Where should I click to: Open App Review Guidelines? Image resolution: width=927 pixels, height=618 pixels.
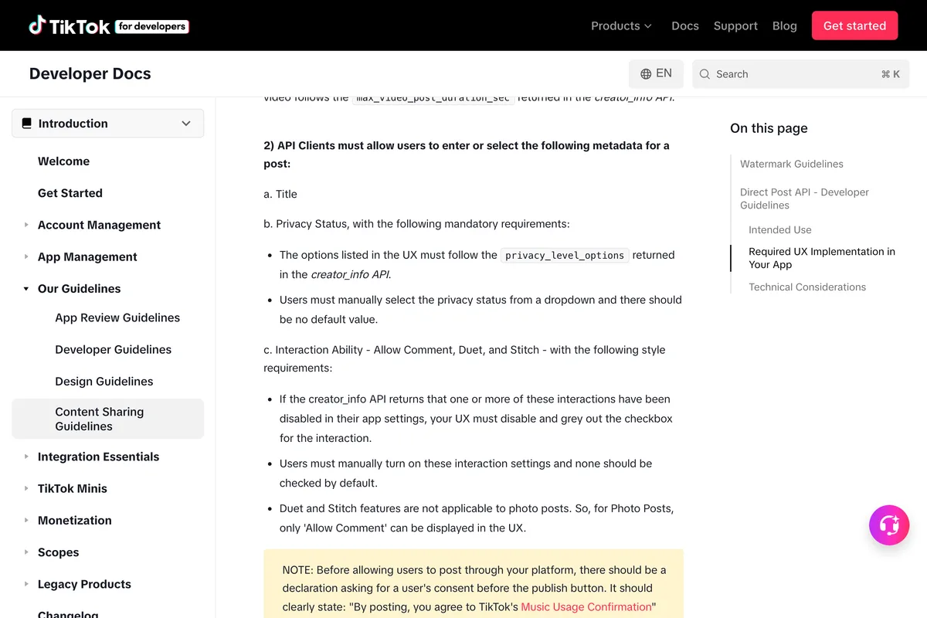click(117, 317)
